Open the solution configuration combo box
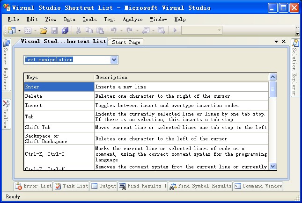The width and height of the screenshot is (302, 203). pyautogui.click(x=201, y=30)
